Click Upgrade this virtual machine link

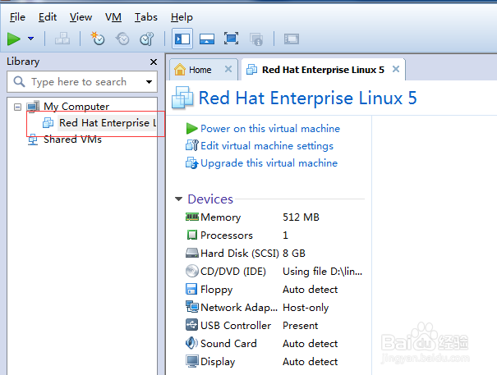[x=269, y=163]
